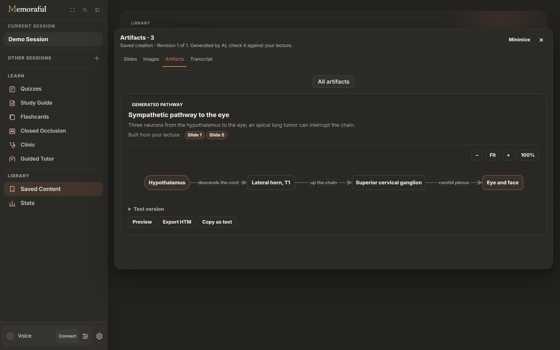The height and width of the screenshot is (350, 560).
Task: Open voice tuning sliders icon
Action: coord(85,336)
